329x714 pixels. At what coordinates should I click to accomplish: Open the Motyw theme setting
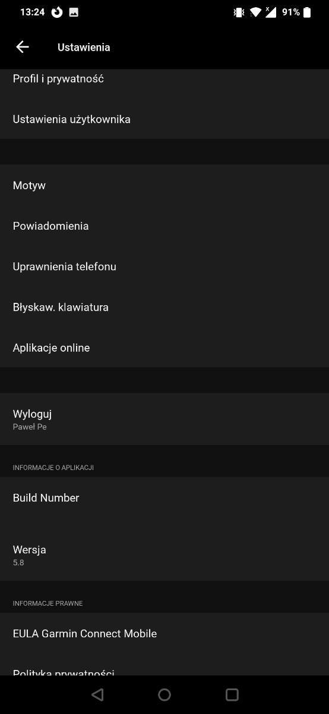(164, 185)
